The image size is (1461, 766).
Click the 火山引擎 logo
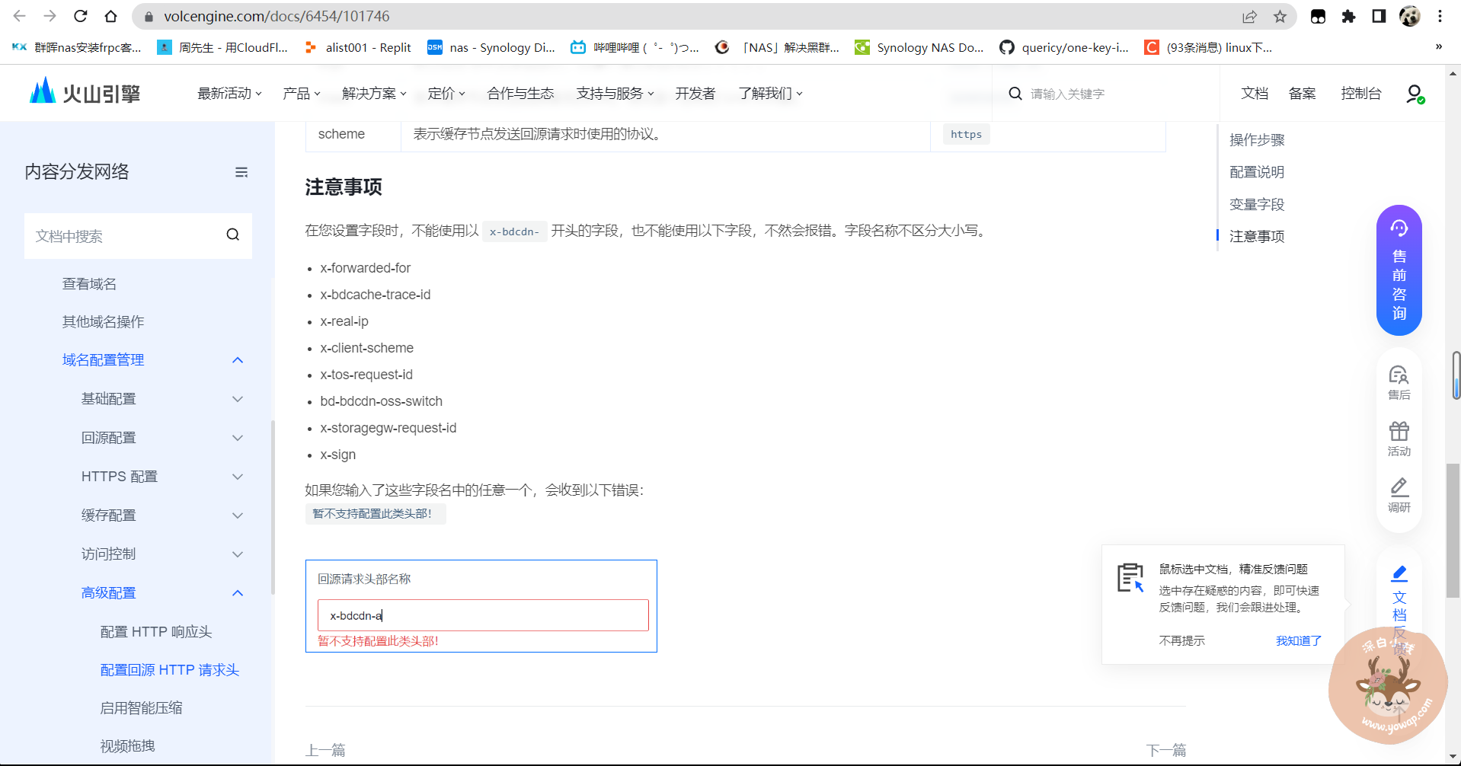click(85, 93)
